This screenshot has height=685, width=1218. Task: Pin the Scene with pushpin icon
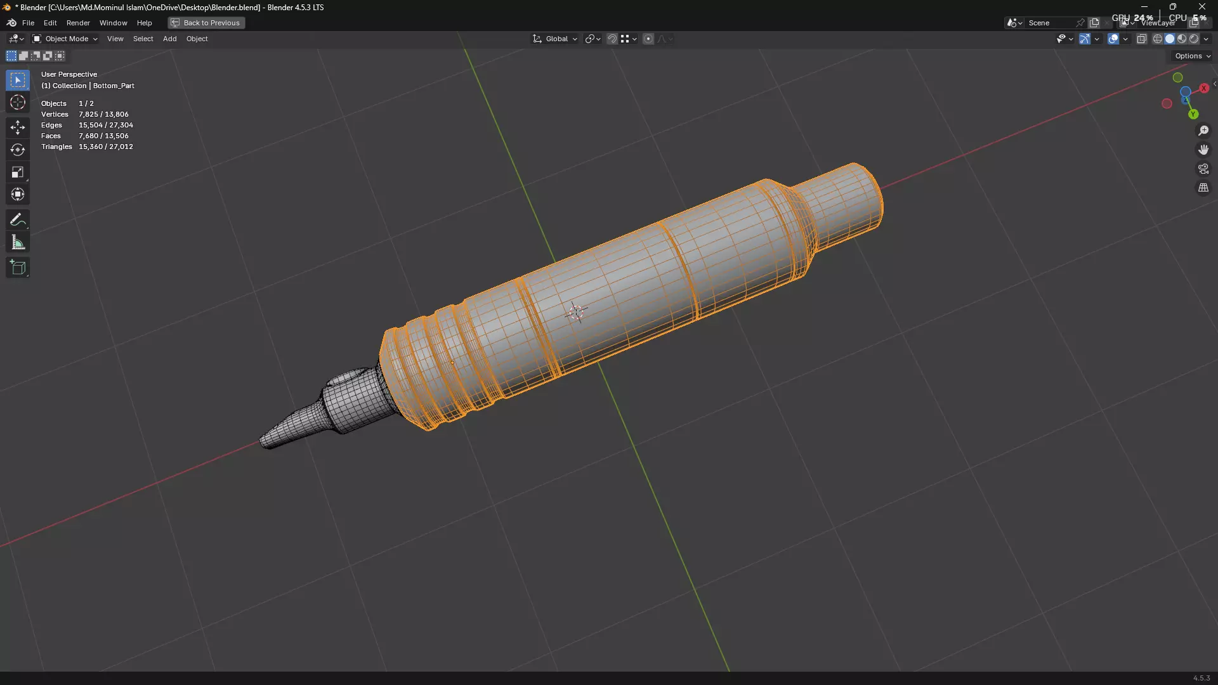(x=1080, y=23)
